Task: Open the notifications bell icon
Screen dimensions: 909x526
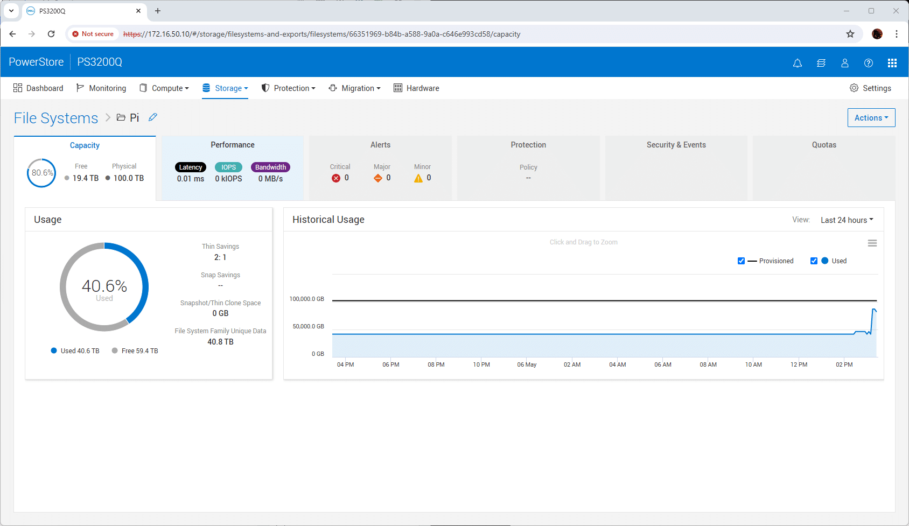Action: pyautogui.click(x=798, y=63)
